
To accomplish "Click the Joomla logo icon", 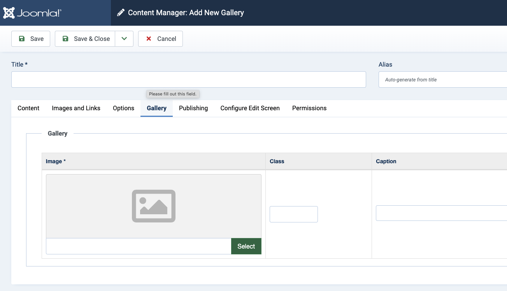I will (x=9, y=13).
